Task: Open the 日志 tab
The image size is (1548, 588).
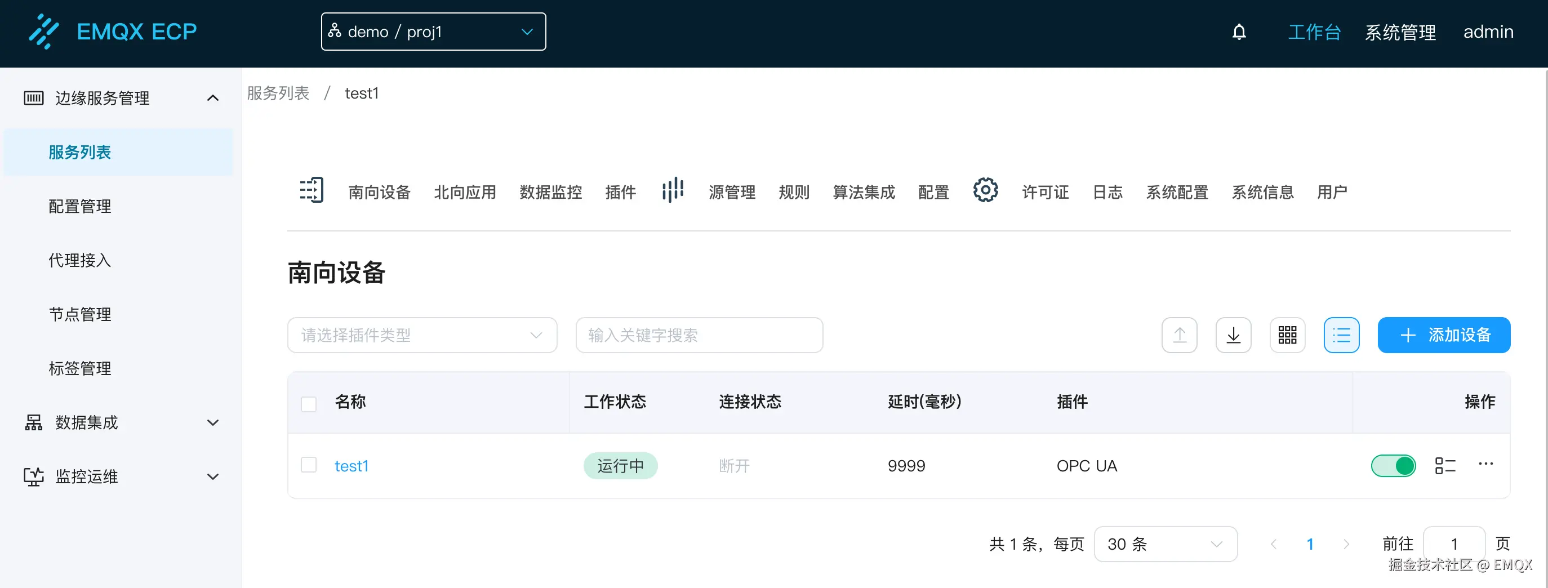Action: (x=1107, y=191)
